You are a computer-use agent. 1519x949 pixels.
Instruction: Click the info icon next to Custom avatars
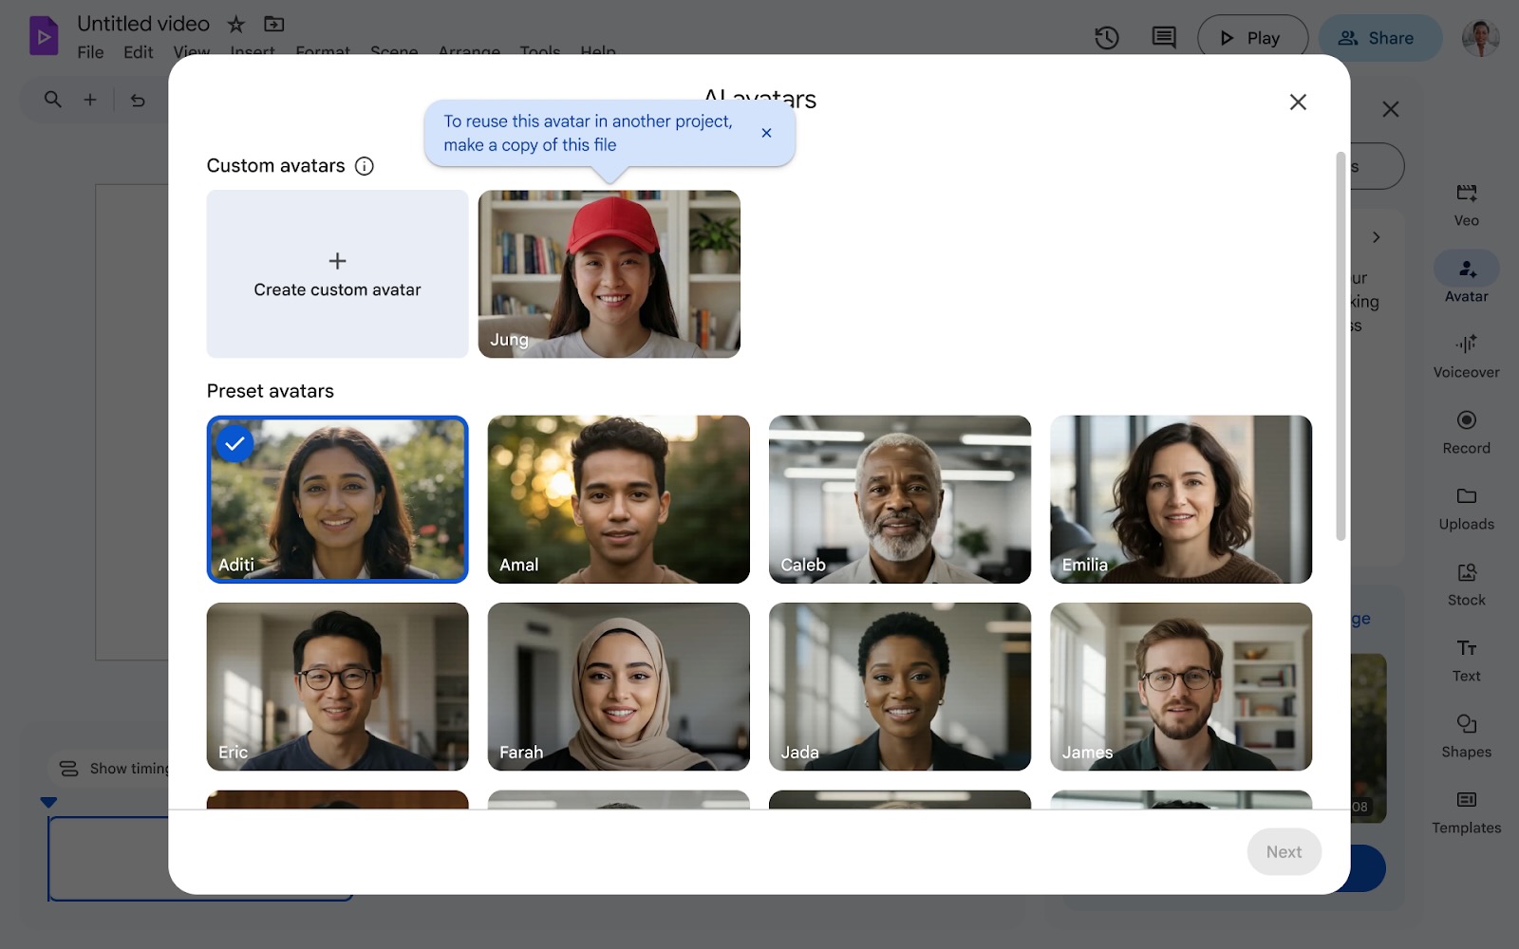click(365, 165)
